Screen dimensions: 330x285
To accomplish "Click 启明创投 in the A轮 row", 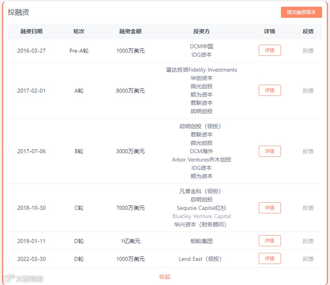I will pyautogui.click(x=201, y=111).
